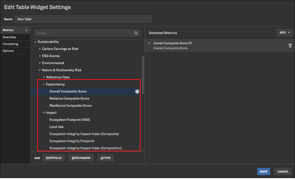Click the search magnifier icon
The image size is (295, 180).
(x=136, y=33)
